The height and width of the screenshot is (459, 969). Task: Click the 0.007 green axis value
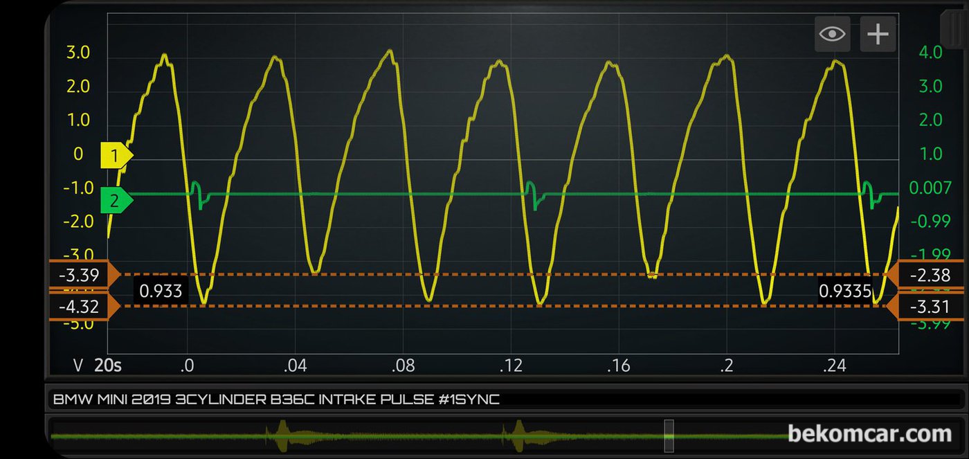932,188
